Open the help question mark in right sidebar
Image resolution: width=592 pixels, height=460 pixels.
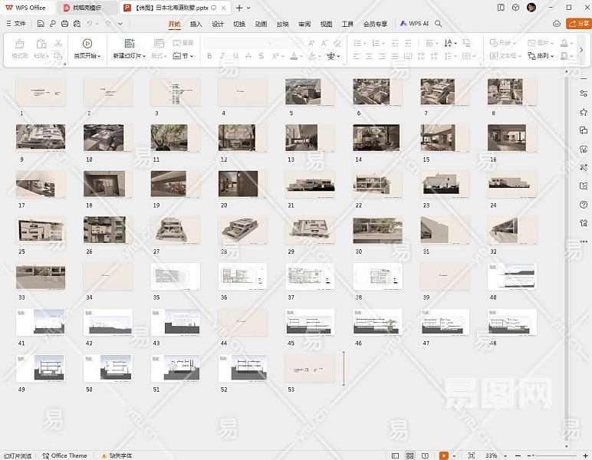coord(584,205)
